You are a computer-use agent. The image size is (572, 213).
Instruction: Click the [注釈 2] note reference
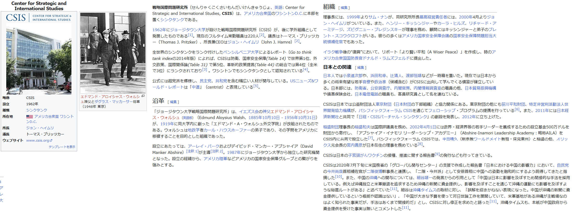(x=217, y=151)
